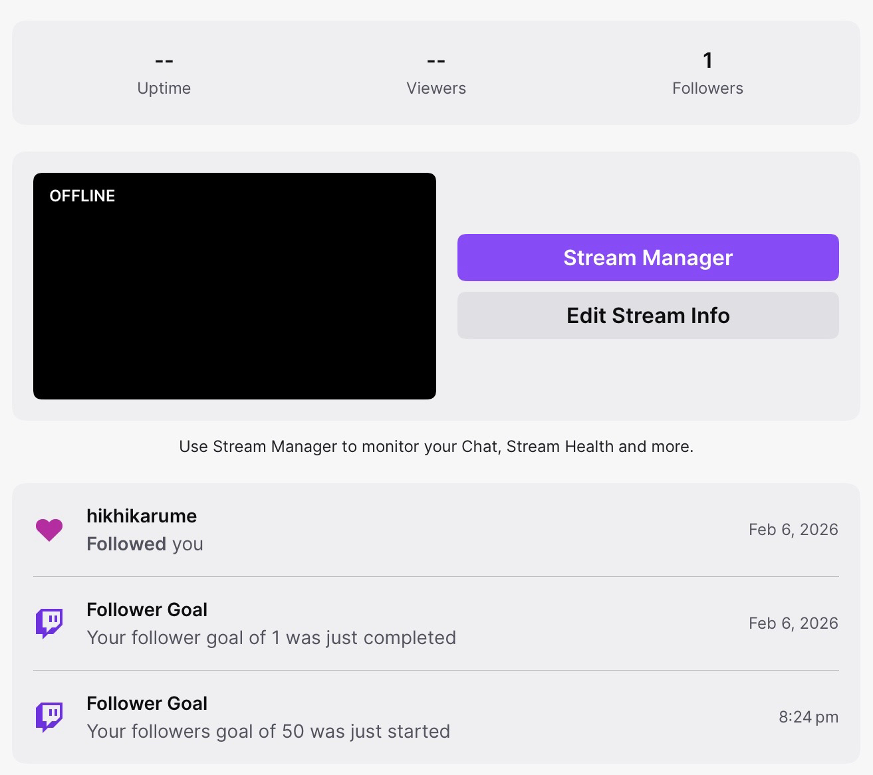This screenshot has height=775, width=873.
Task: Click the 8:24 pm timestamp
Action: (808, 717)
